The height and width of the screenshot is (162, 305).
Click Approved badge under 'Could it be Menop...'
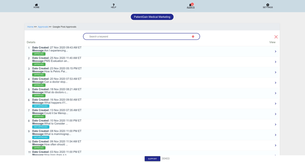[x=39, y=117]
